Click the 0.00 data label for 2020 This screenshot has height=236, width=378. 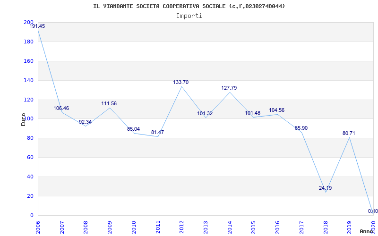(x=373, y=211)
